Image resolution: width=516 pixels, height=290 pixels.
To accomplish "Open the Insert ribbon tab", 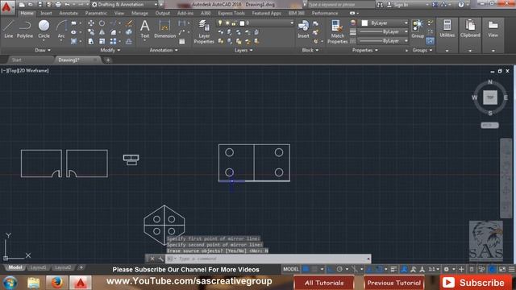I will click(46, 13).
